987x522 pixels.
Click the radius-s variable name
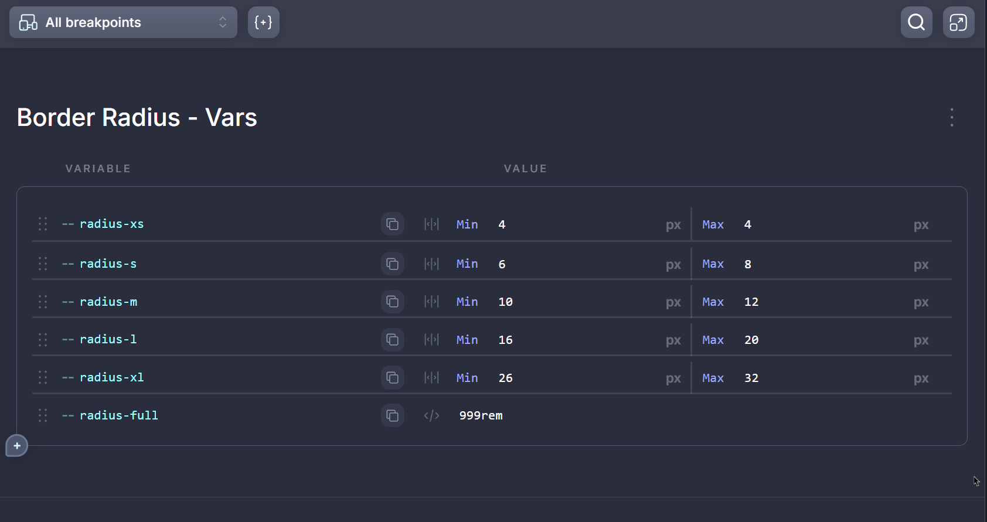click(108, 264)
